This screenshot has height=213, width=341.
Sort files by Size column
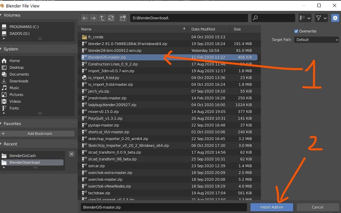tap(237, 29)
